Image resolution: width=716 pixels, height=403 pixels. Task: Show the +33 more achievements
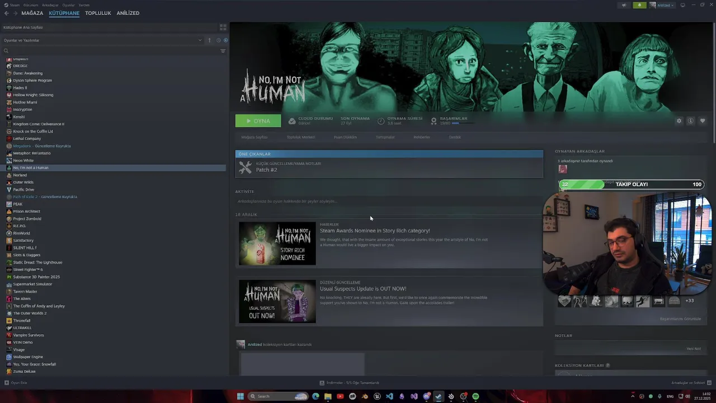[690, 301]
